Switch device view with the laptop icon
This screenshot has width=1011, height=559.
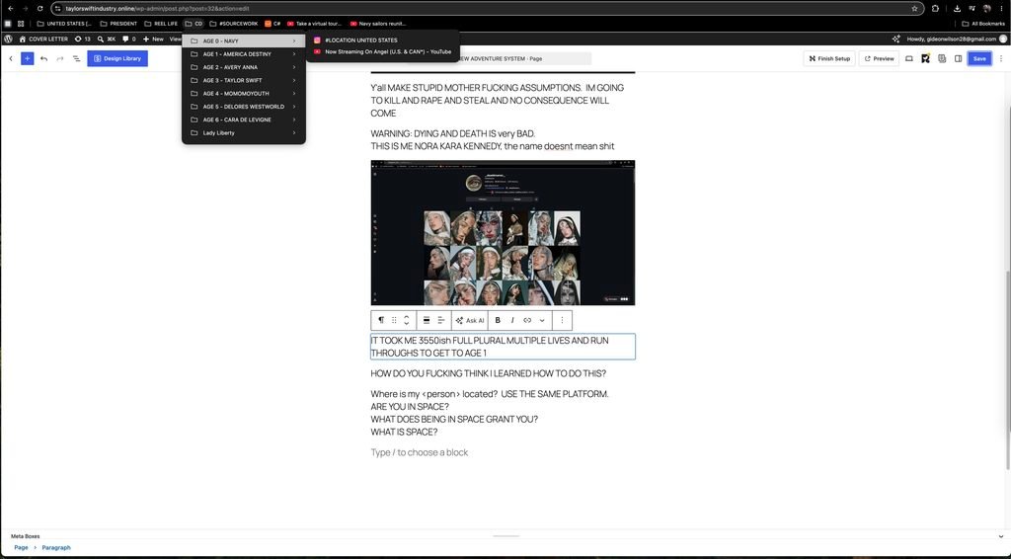909,58
